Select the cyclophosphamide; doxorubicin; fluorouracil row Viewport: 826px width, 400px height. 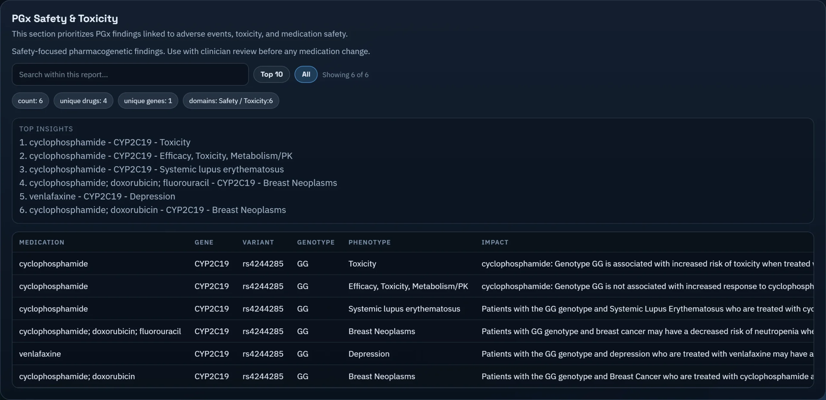[100, 331]
